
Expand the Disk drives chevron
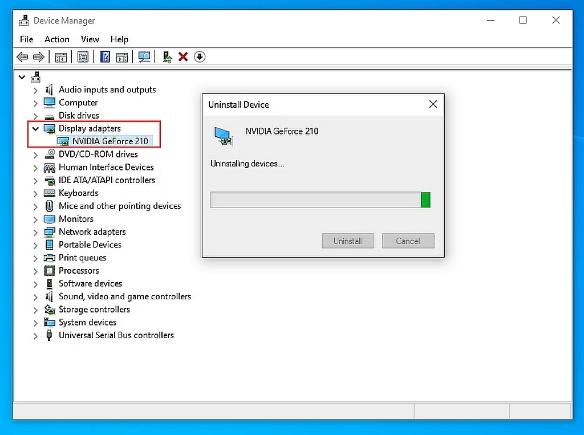[35, 116]
